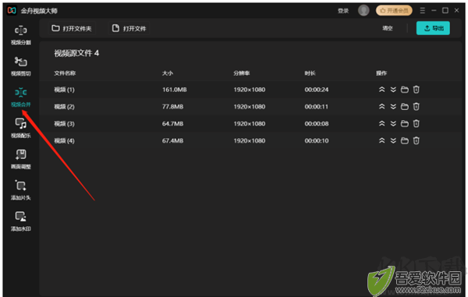Open the user avatar profile
Screen dimensions: 468x297
point(363,10)
